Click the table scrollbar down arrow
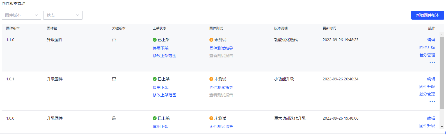This screenshot has width=446, height=135. click(442, 127)
